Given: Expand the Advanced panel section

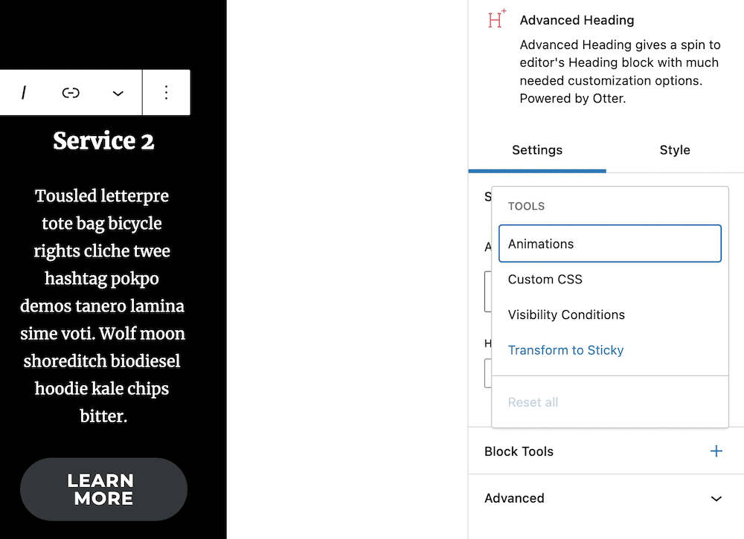Looking at the screenshot, I should click(x=513, y=498).
